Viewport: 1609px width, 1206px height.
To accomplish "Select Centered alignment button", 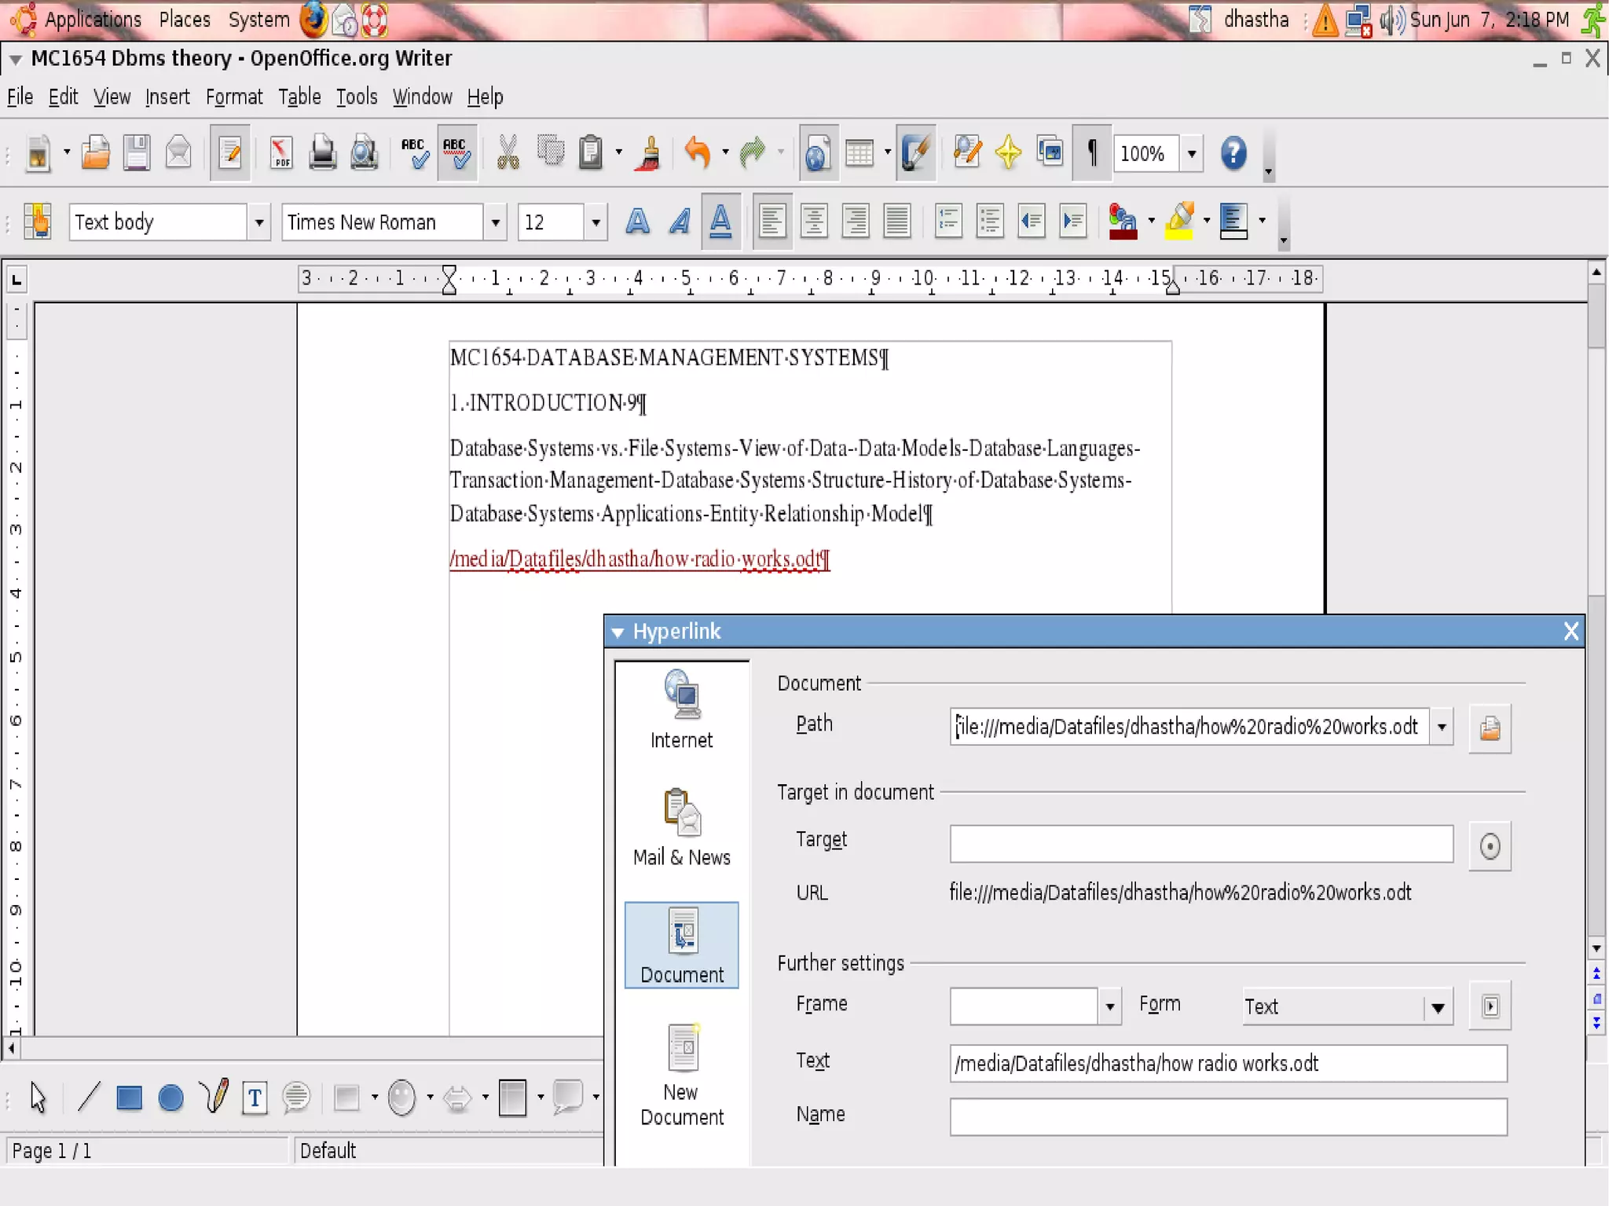I will 814,222.
